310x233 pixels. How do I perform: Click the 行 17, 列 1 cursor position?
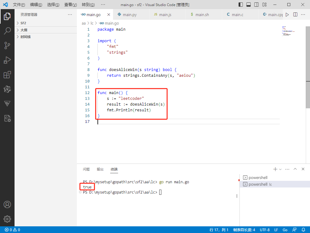[x=219, y=230]
